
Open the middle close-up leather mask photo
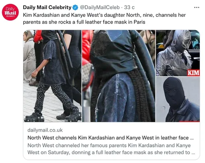click(119, 76)
